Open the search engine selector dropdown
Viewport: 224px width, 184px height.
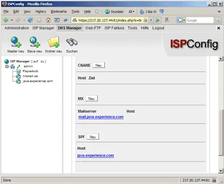point(181,20)
